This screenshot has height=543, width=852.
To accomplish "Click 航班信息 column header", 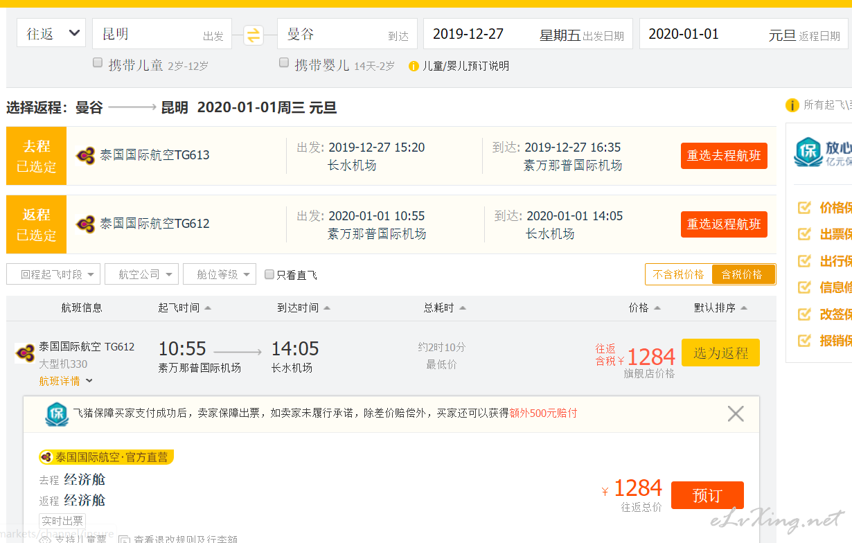I will click(82, 308).
